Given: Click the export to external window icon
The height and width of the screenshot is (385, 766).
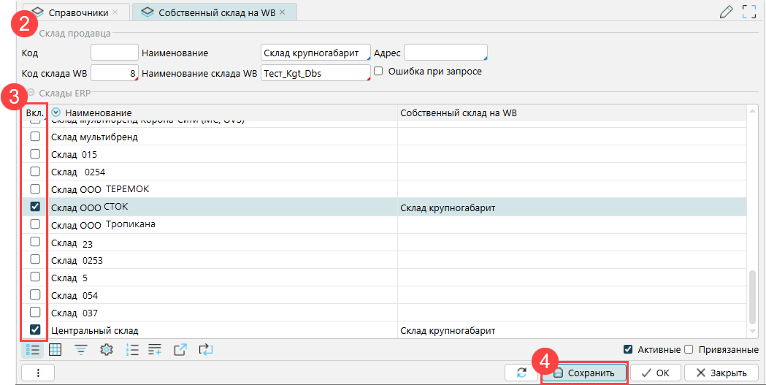Looking at the screenshot, I should click(180, 350).
